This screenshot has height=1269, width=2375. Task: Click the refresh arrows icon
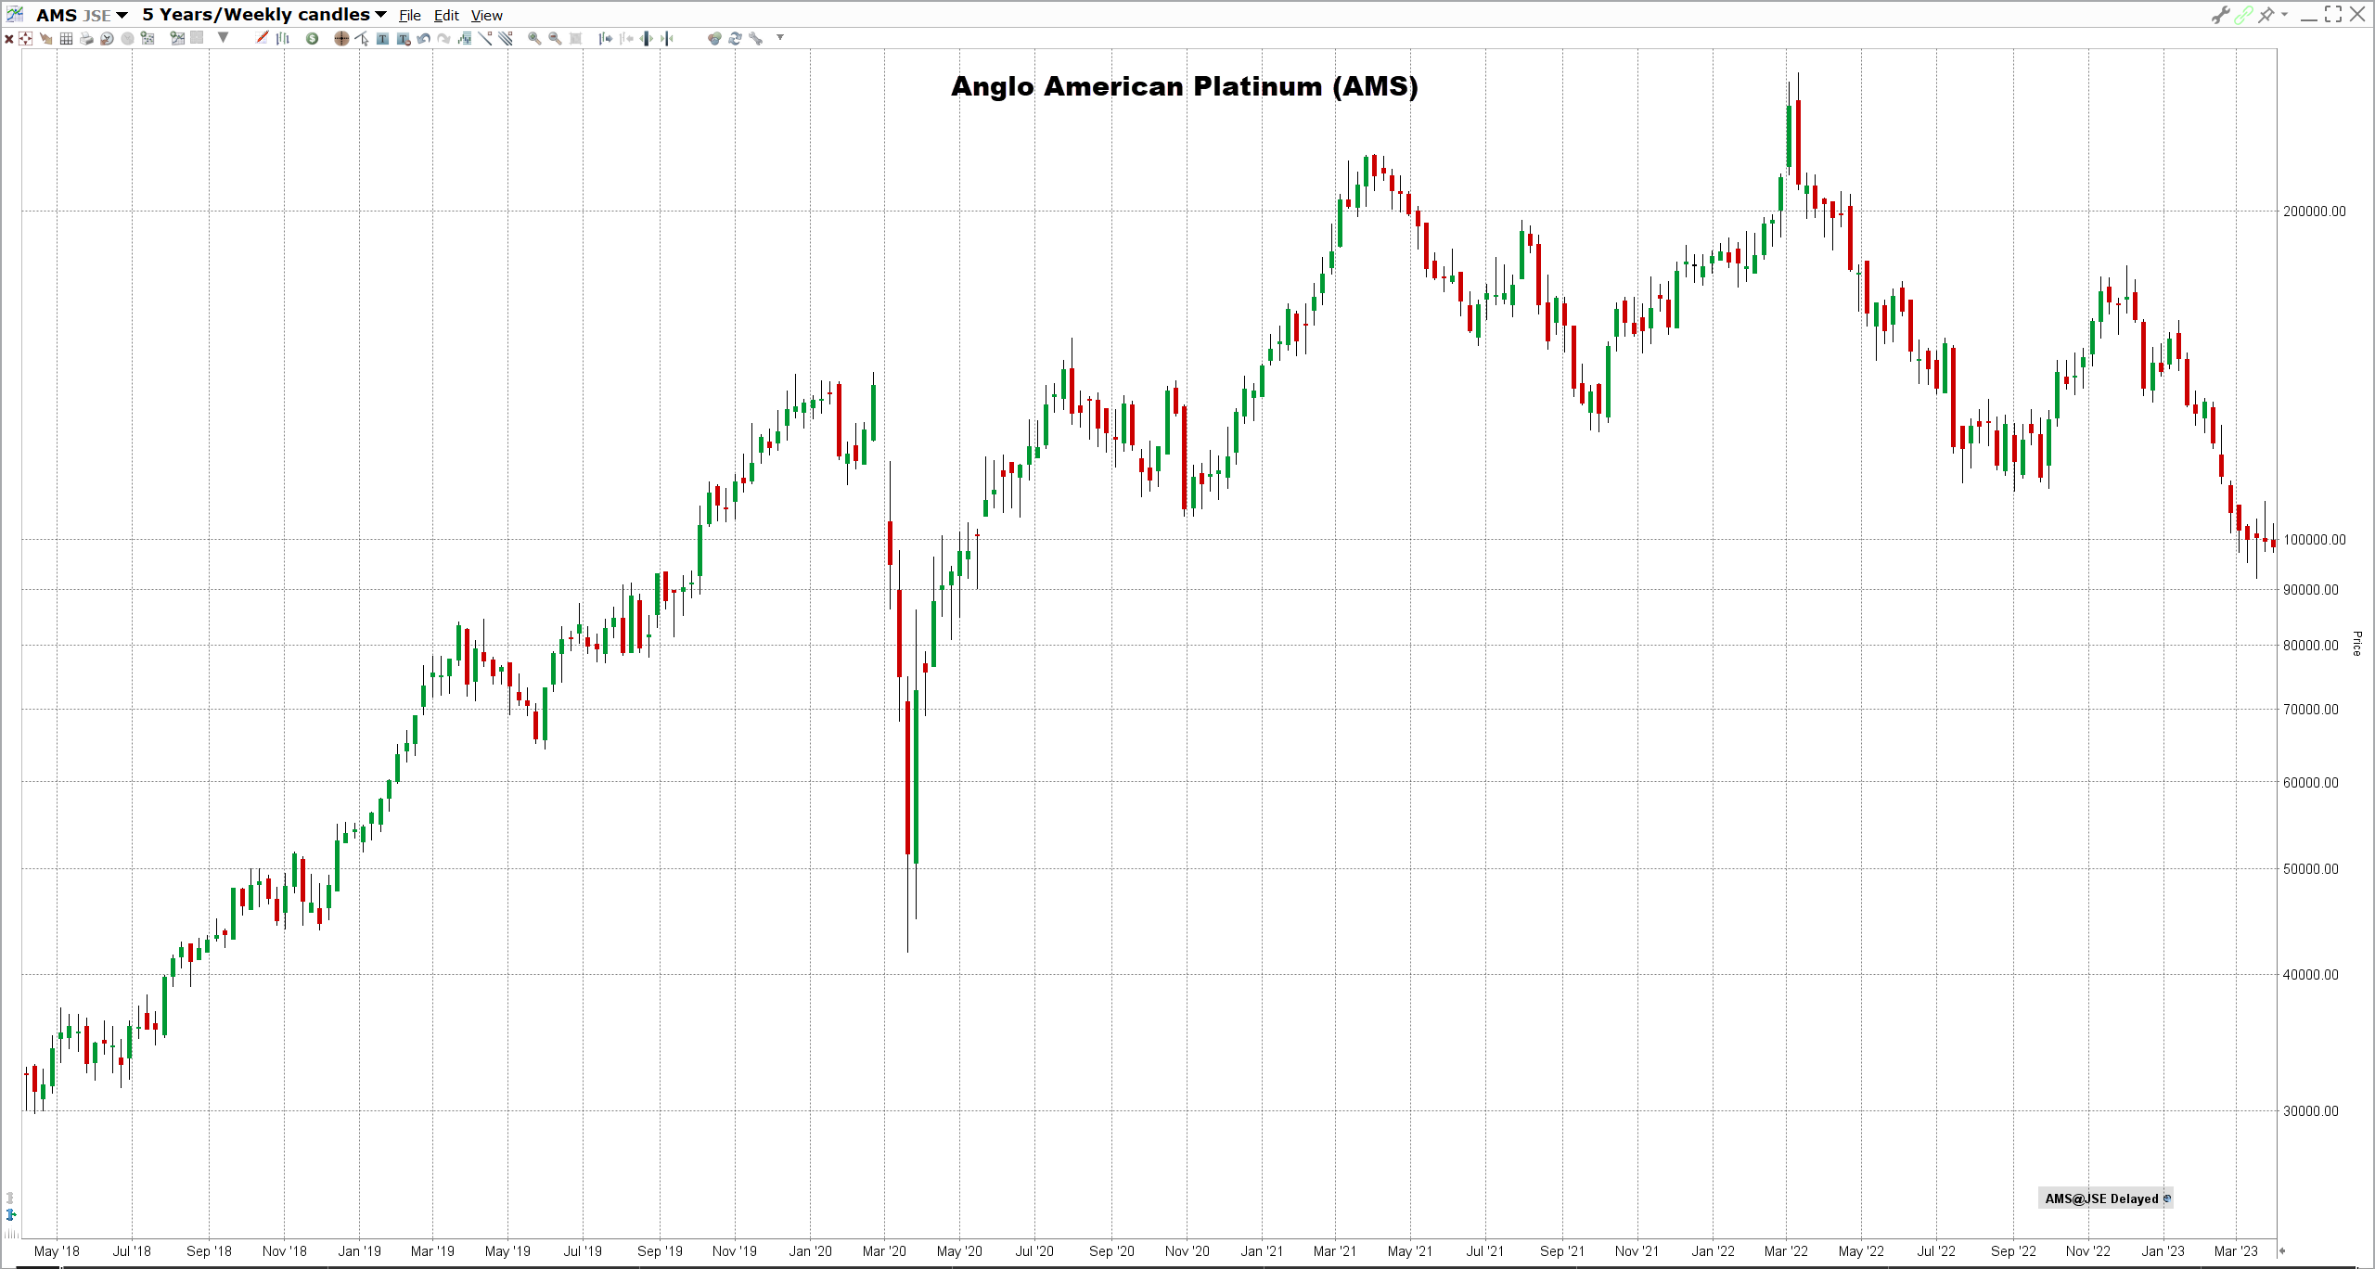point(735,39)
